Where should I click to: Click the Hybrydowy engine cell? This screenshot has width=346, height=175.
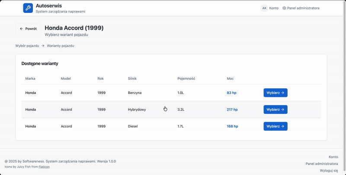(x=137, y=109)
